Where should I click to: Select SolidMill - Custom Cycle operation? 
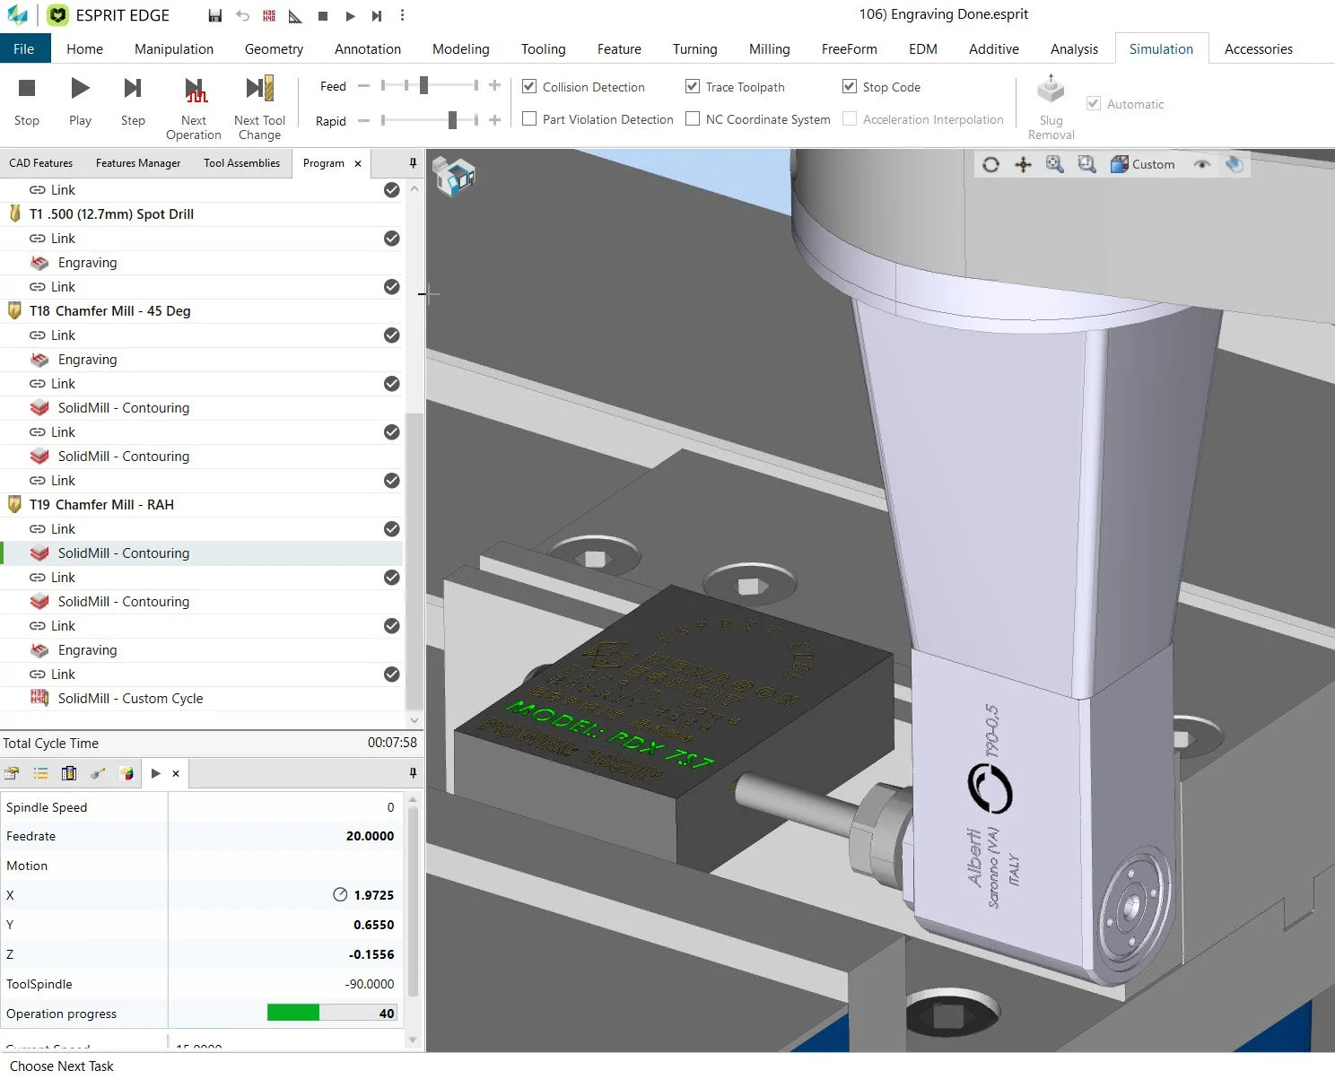pyautogui.click(x=131, y=699)
